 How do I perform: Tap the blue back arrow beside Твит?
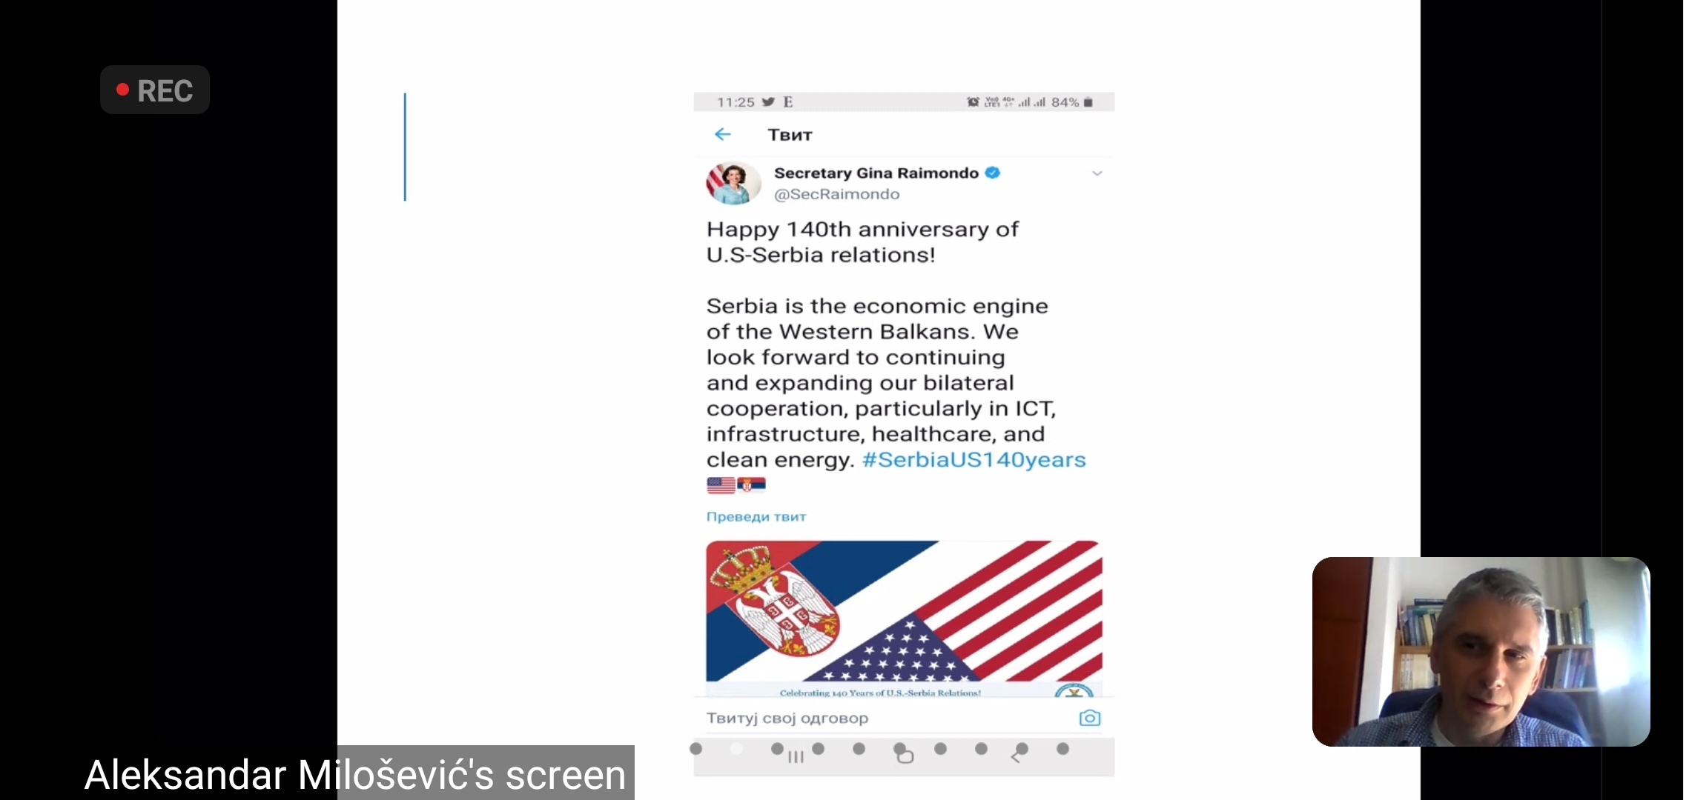pos(723,134)
